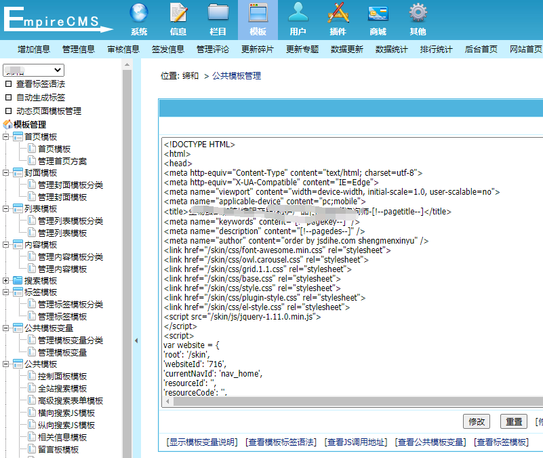Open 后台首页 menu item
Image resolution: width=543 pixels, height=458 pixels.
click(x=481, y=50)
